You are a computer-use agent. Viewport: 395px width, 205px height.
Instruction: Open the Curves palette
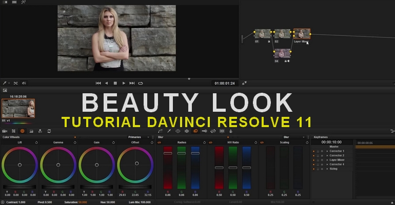tap(160, 131)
